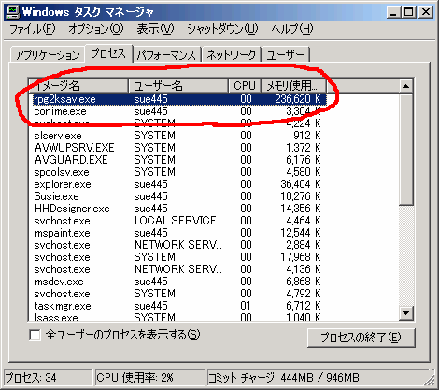The height and width of the screenshot is (390, 439).
Task: Click the process list scroll down arrow
Action: (x=405, y=312)
